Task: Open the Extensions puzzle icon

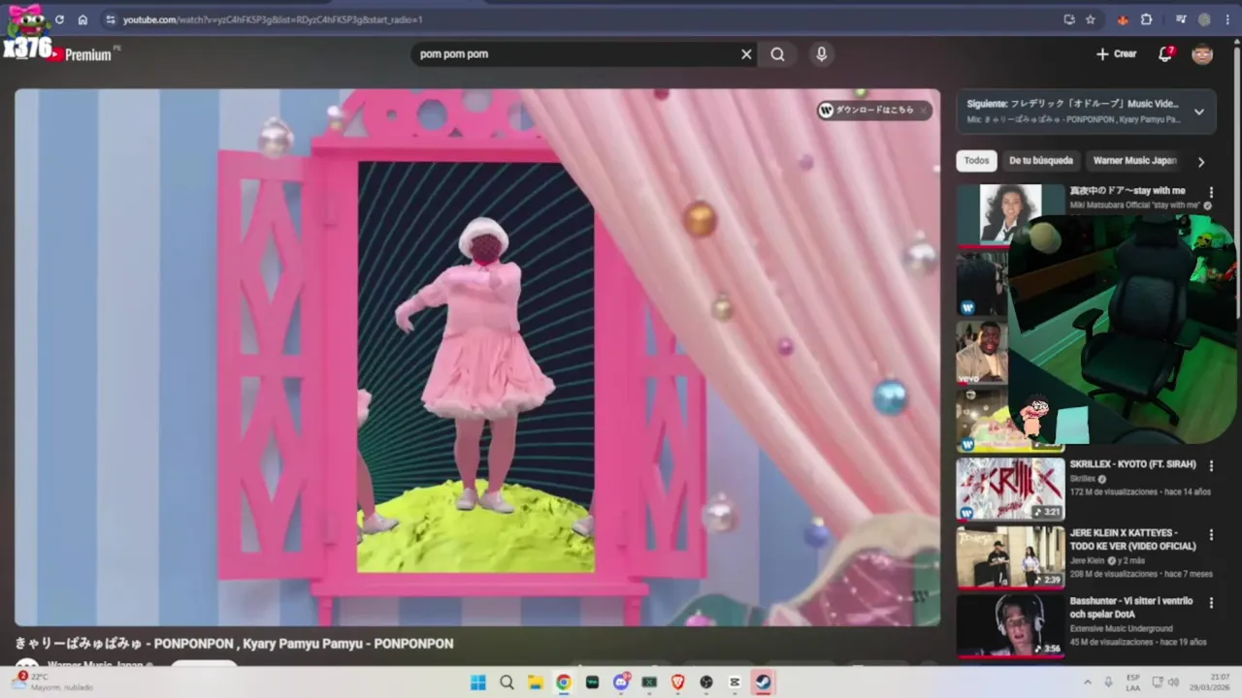Action: pyautogui.click(x=1146, y=19)
